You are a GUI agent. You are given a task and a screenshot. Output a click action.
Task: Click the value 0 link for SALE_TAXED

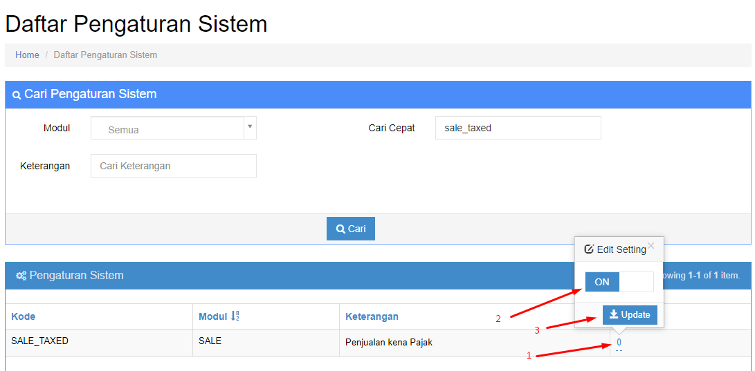click(619, 342)
